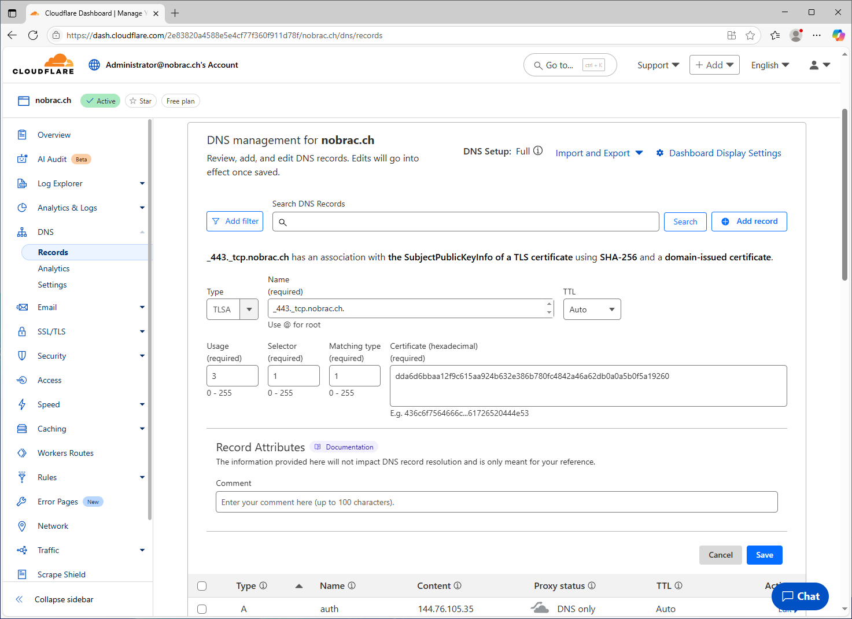
Task: Click the Add record button
Action: (749, 222)
